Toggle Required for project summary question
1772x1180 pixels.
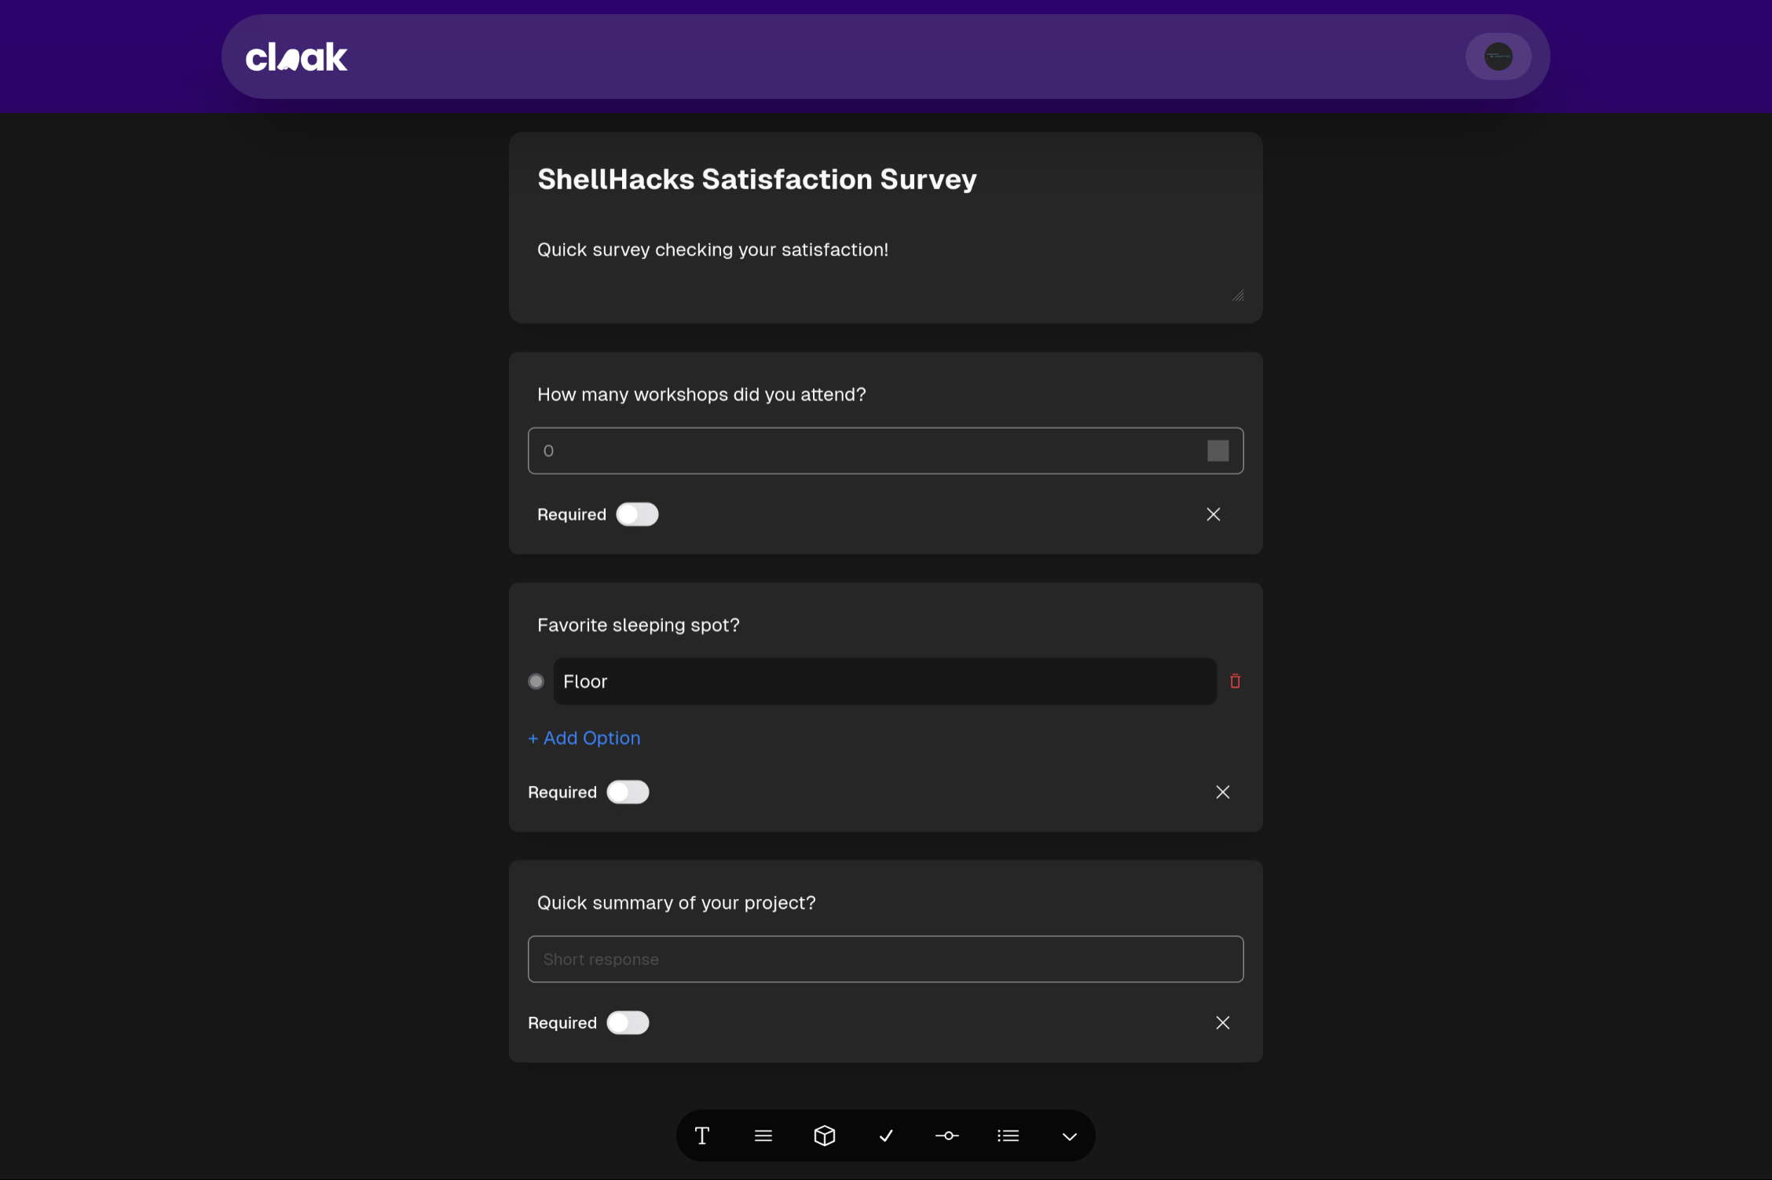[x=627, y=1023]
